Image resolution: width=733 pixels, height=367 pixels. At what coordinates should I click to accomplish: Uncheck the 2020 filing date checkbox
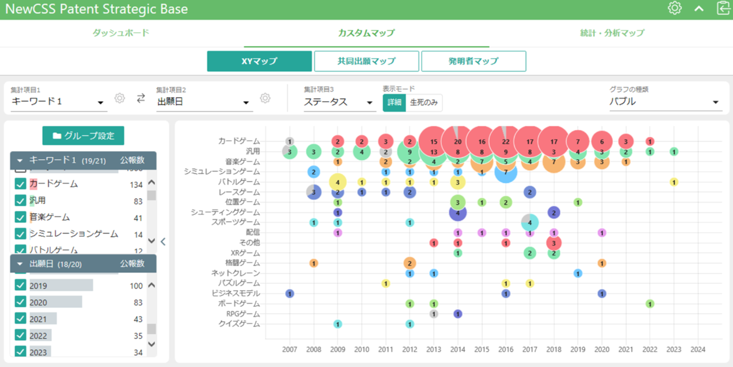tap(20, 302)
